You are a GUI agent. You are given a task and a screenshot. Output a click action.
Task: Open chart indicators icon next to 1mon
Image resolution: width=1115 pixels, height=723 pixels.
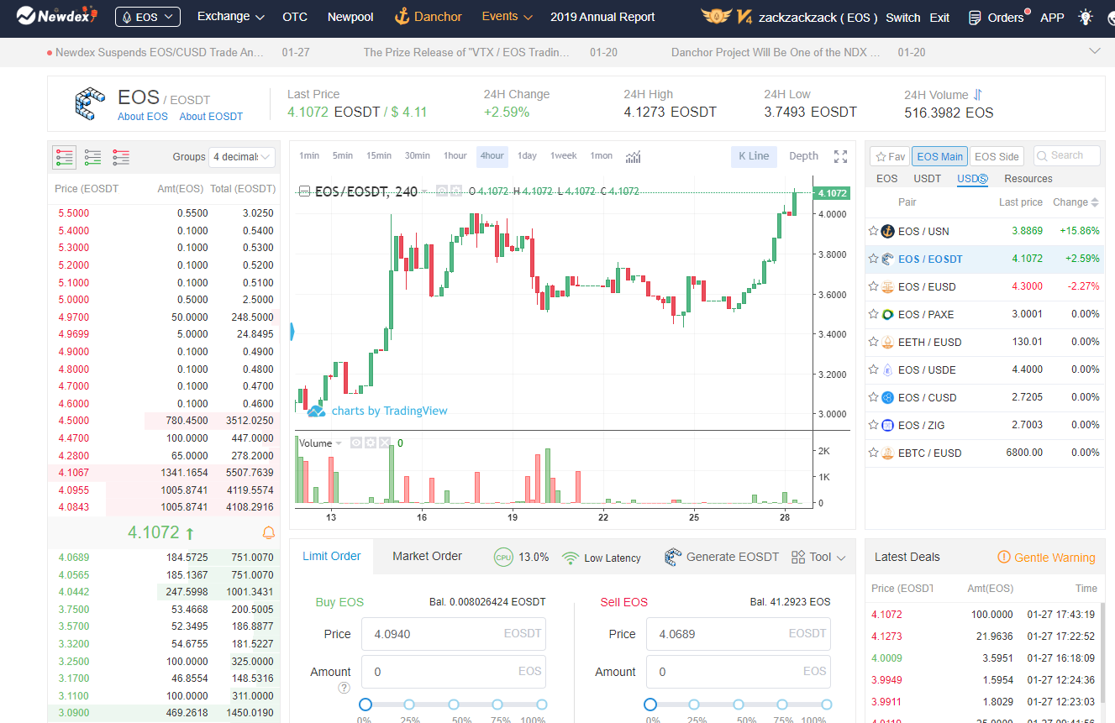tap(634, 156)
